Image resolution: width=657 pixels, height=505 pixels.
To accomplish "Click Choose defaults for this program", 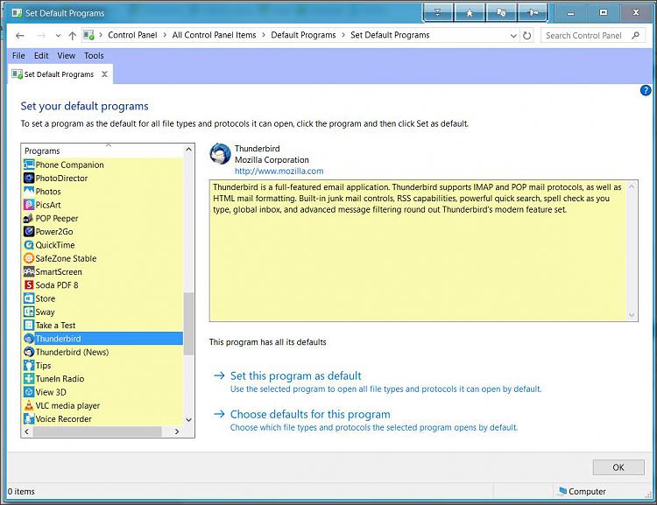I will click(310, 414).
